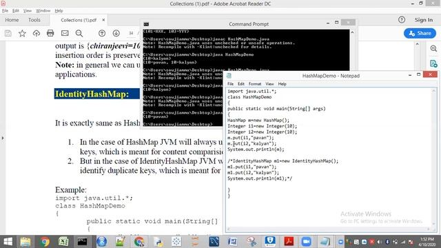
Task: Open the Acrobat File menu
Action: coord(5,11)
